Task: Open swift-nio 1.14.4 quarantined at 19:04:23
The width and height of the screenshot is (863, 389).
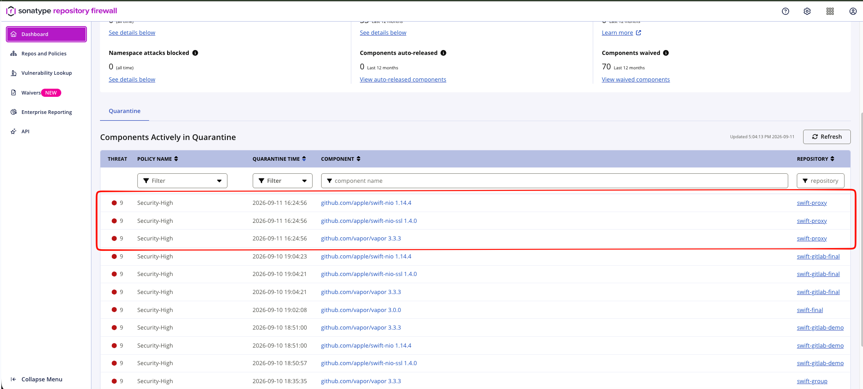Action: pos(366,257)
